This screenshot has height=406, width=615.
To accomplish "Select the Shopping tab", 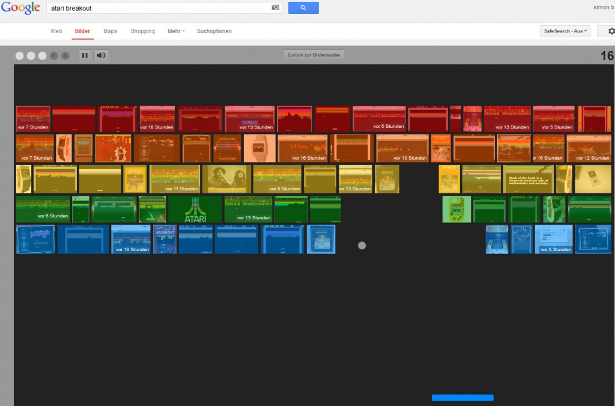I will tap(142, 31).
